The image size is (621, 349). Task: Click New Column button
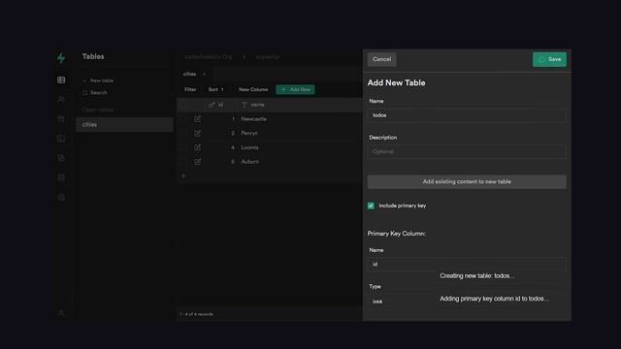tap(253, 90)
